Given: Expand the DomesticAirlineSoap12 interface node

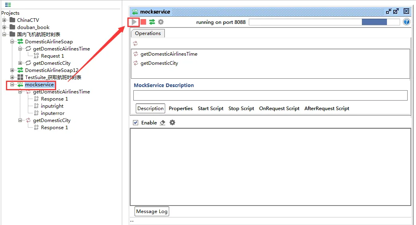Looking at the screenshot, I should (x=12, y=70).
